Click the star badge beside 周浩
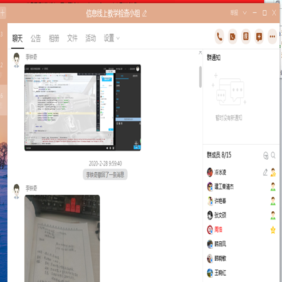Image resolution: width=282 pixels, height=282 pixels. click(x=273, y=230)
